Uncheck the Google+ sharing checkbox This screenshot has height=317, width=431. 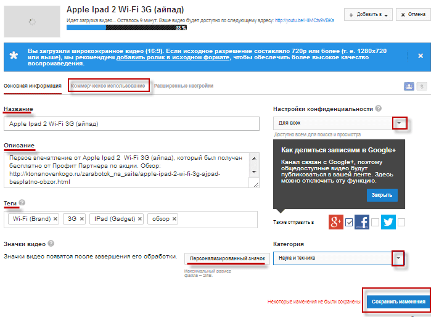coord(349,222)
